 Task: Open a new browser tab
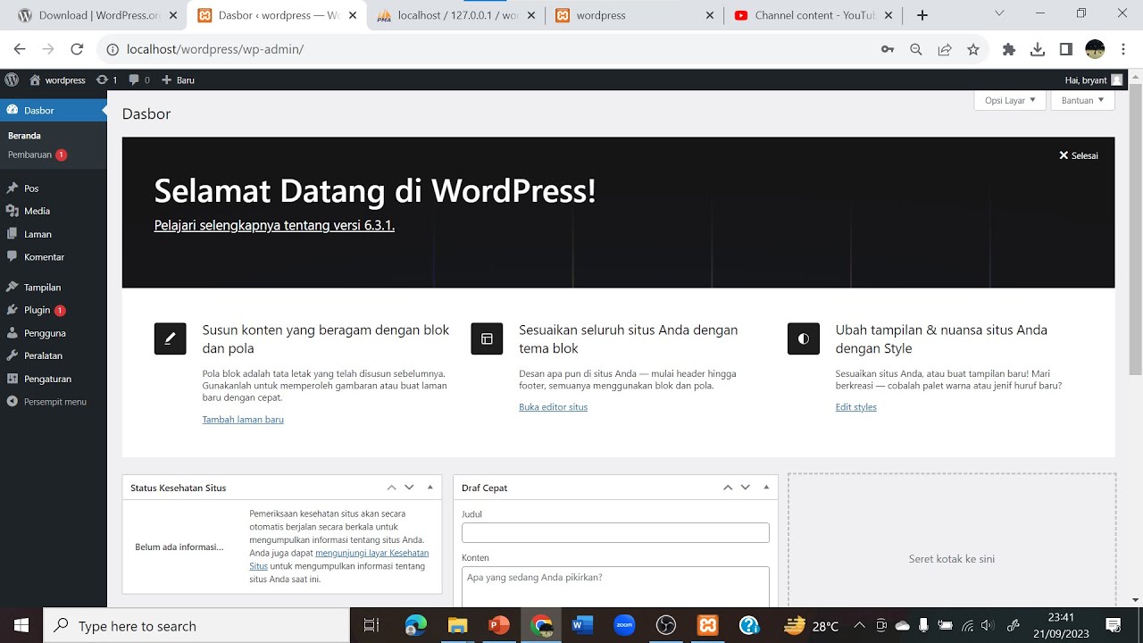[x=922, y=15]
